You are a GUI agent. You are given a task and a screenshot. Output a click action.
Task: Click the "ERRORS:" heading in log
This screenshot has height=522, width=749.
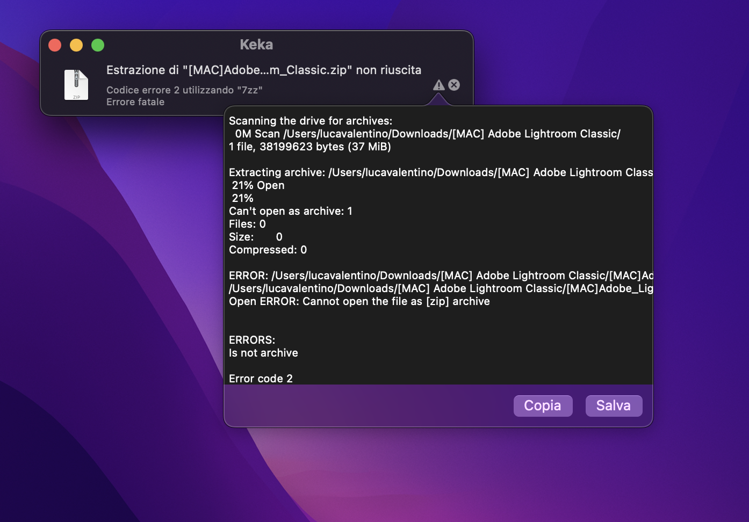(x=252, y=340)
